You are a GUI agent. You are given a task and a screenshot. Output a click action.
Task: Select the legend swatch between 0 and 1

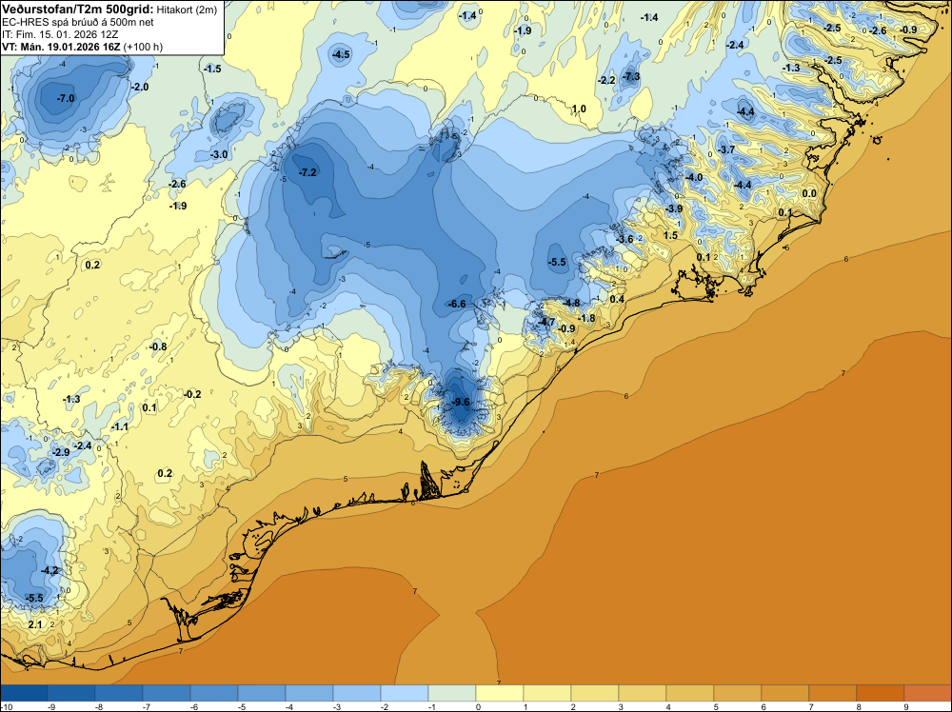click(x=500, y=693)
